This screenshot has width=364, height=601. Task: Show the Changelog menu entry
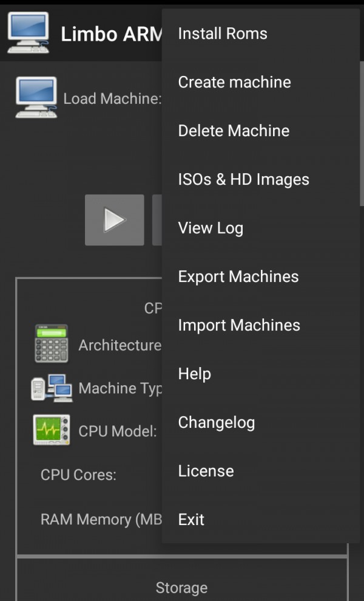click(261, 423)
